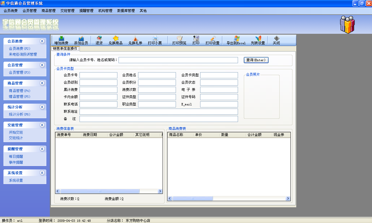
Task: Click the member search input field
Action: 178,60
